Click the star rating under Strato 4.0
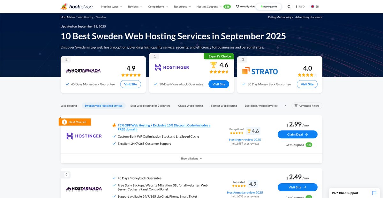This screenshot has height=198, width=383. click(307, 75)
